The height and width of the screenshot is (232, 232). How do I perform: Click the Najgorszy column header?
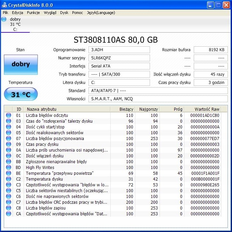(147, 109)
